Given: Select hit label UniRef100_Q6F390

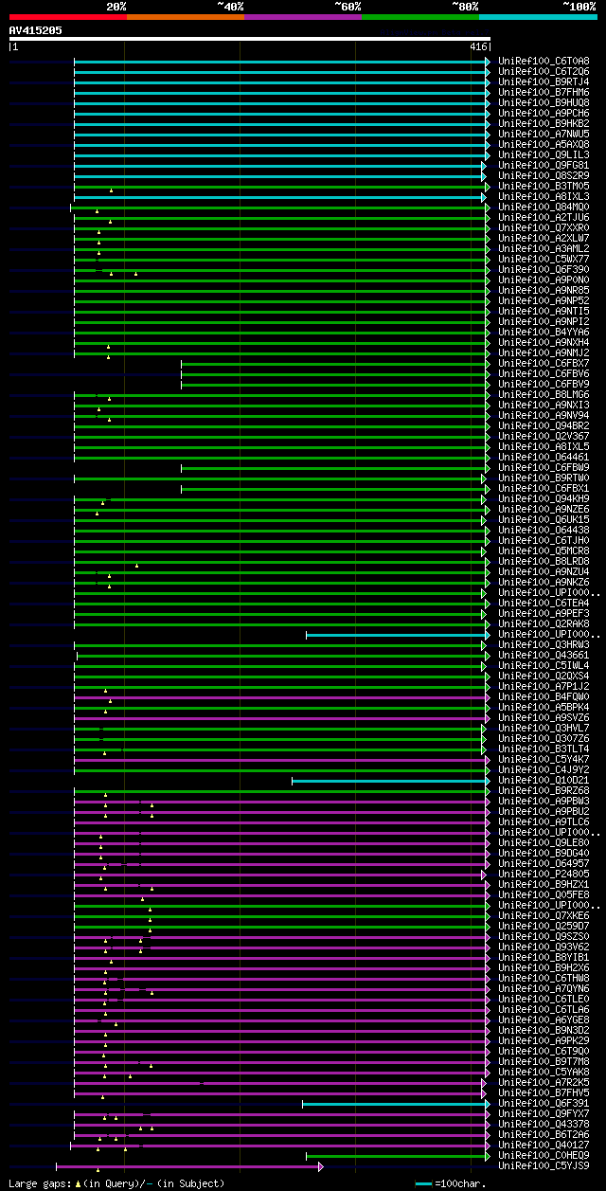Looking at the screenshot, I should pyautogui.click(x=544, y=270).
